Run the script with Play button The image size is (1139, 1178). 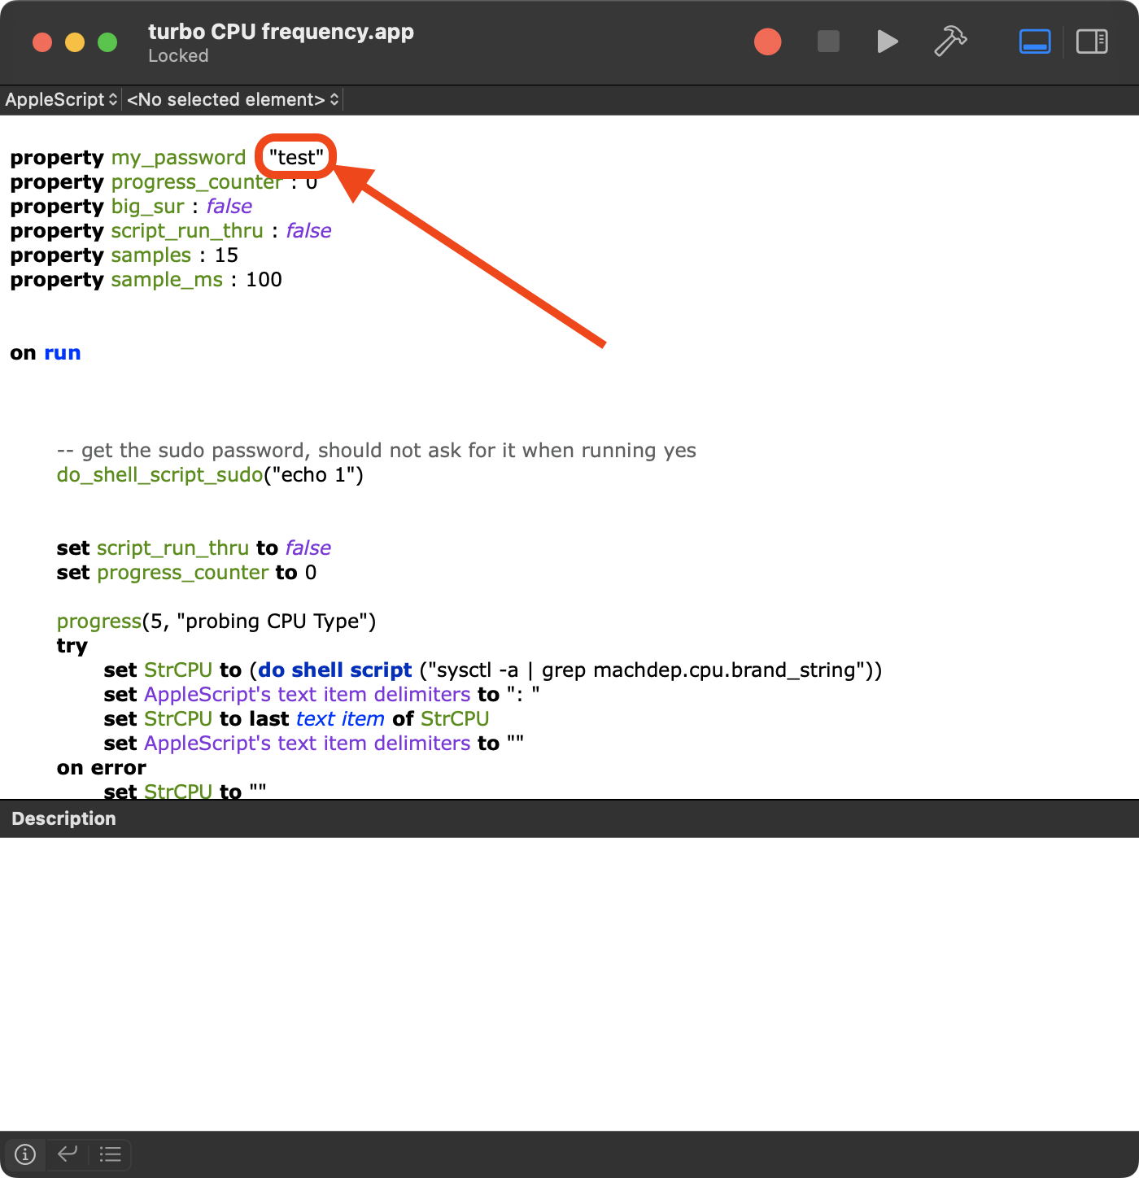point(888,41)
